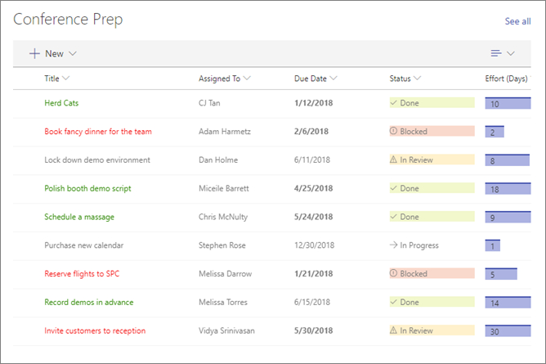
Task: Click Blocked status icon for fancy dinner row
Action: tap(394, 132)
